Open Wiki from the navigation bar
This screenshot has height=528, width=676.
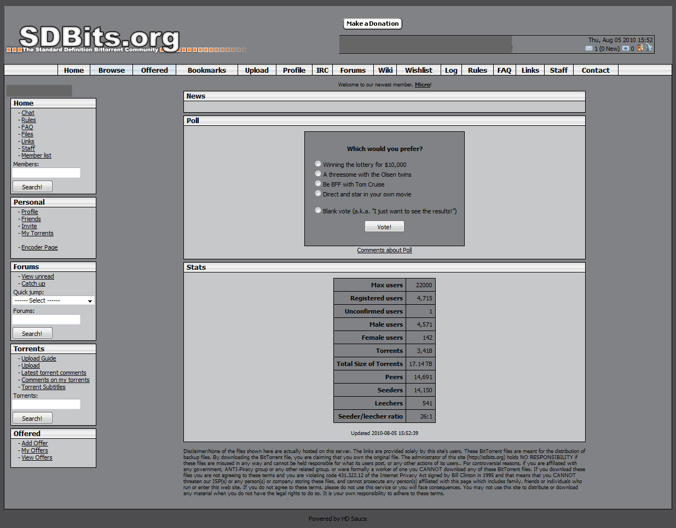click(385, 70)
